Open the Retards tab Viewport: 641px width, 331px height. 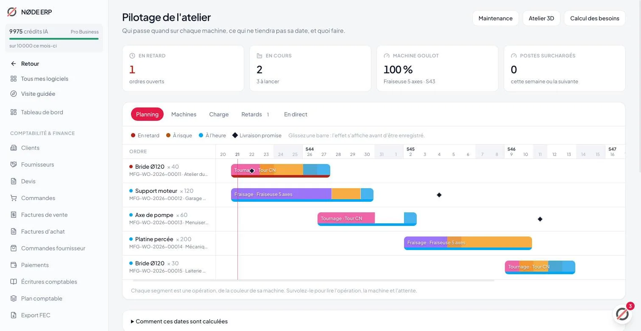(255, 114)
